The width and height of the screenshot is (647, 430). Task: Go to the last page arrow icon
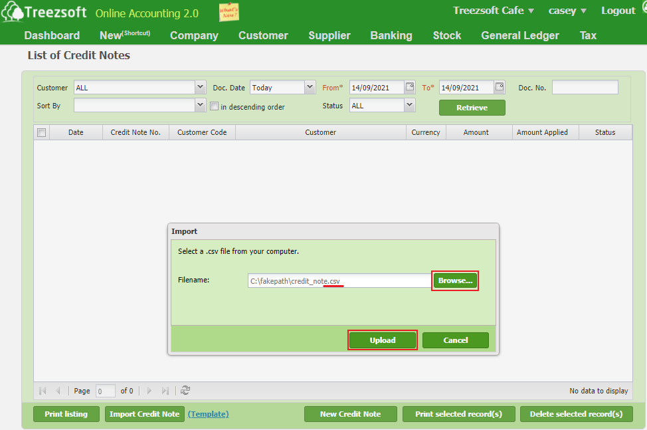click(x=165, y=391)
